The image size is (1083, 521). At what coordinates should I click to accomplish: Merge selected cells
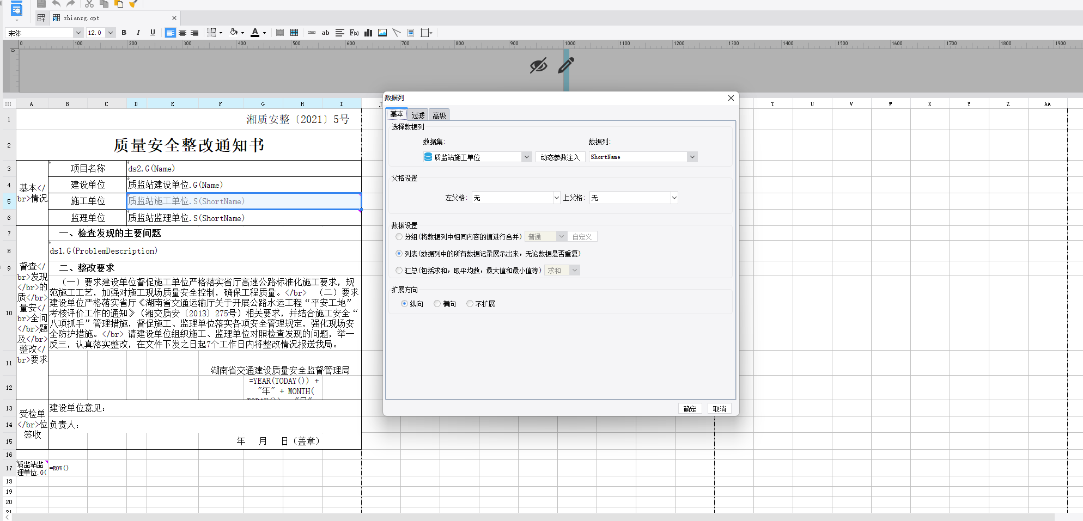tap(280, 33)
